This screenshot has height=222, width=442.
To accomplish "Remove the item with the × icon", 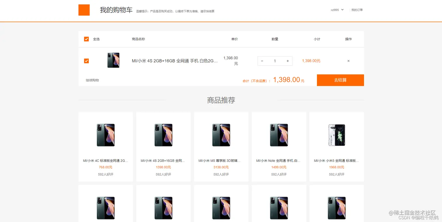I will pyautogui.click(x=348, y=61).
